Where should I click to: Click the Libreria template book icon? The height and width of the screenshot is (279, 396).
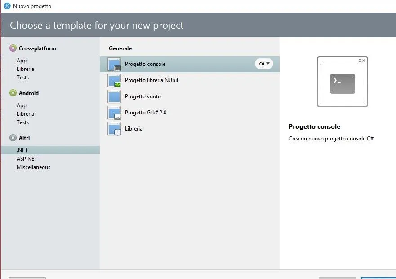pos(114,129)
